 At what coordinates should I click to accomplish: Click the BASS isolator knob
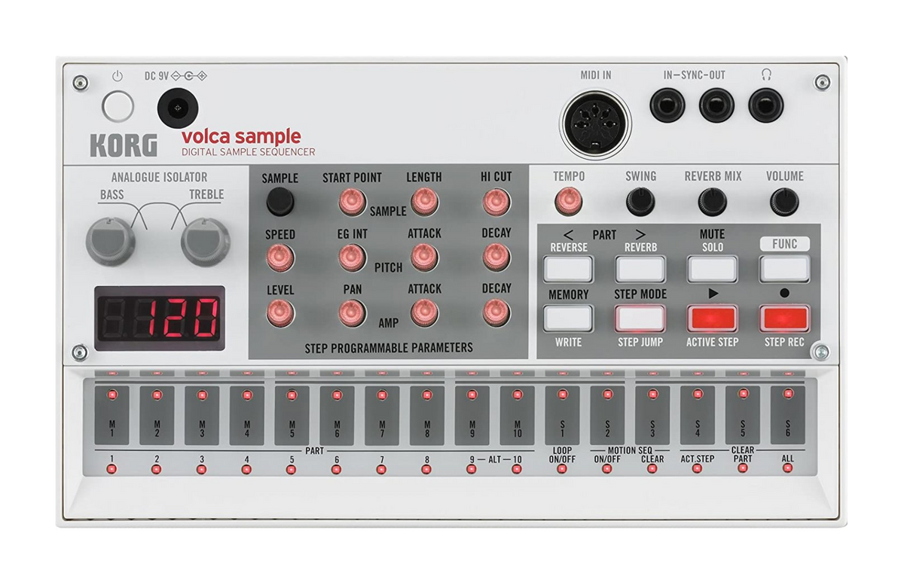tap(110, 242)
